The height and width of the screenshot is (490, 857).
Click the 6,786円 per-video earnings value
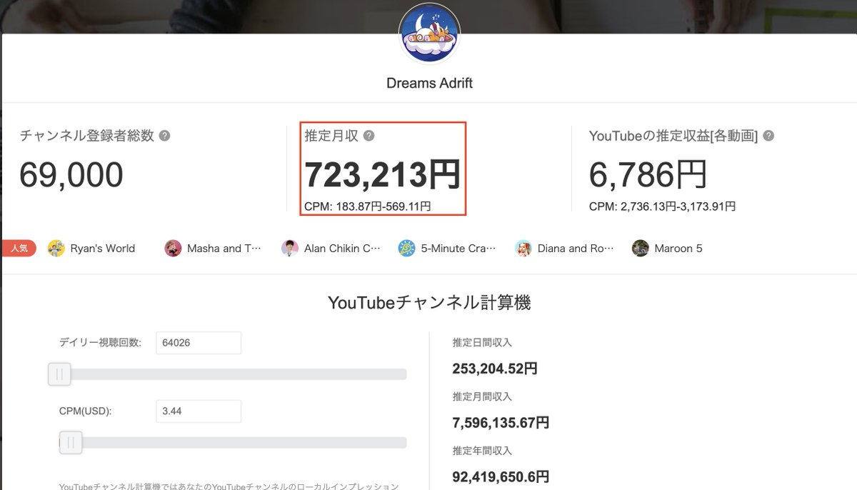pos(648,175)
